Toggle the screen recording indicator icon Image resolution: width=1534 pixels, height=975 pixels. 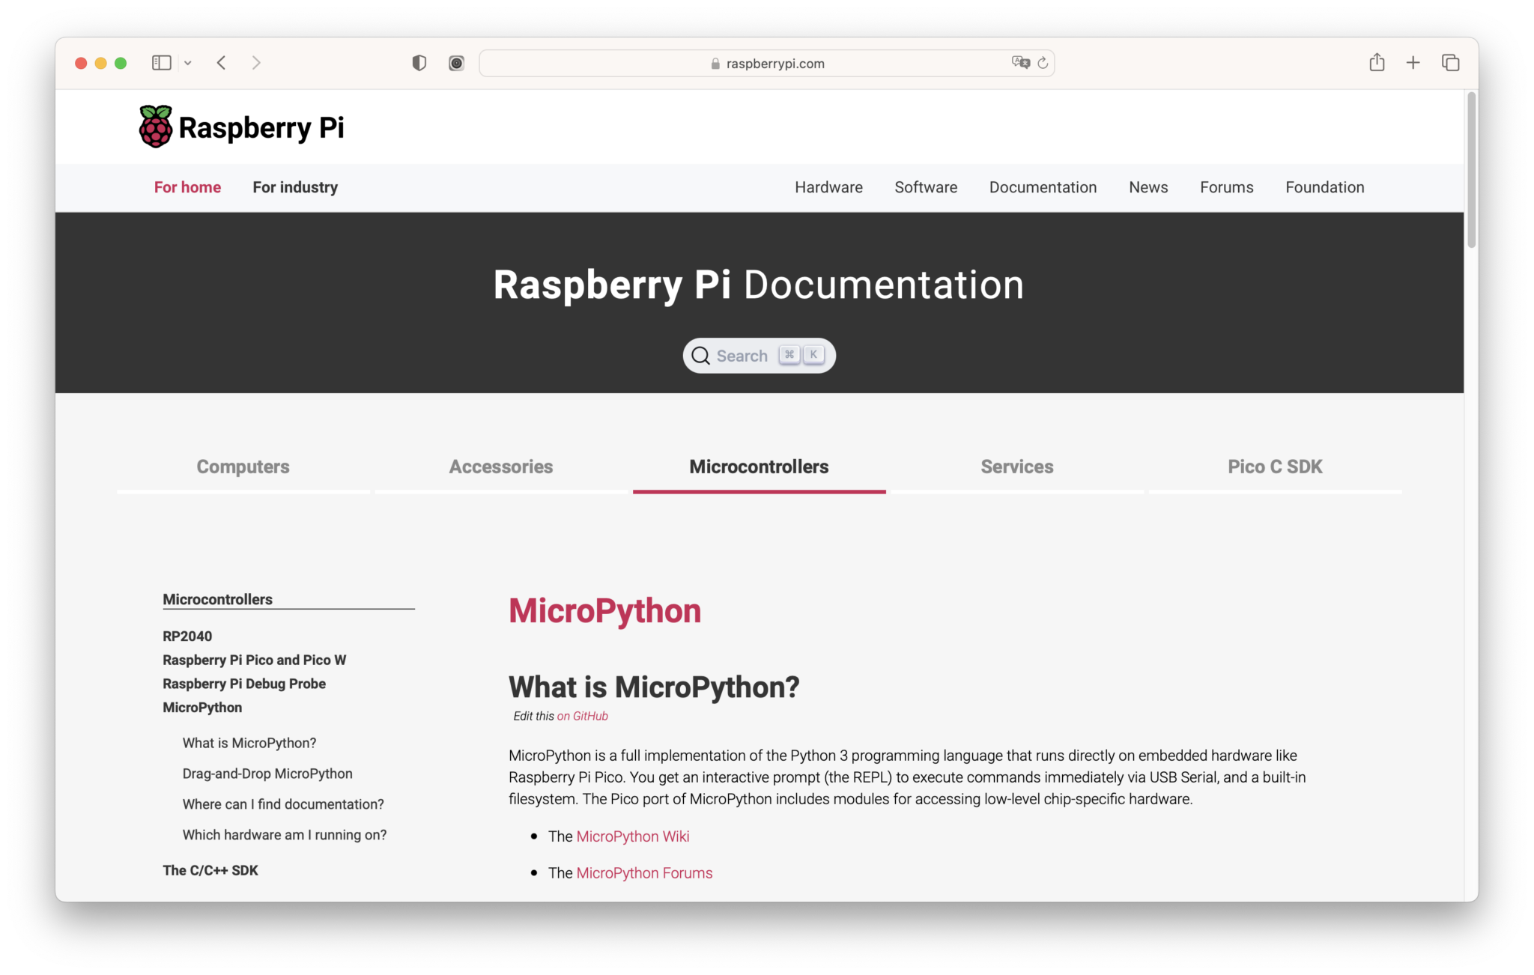click(455, 63)
